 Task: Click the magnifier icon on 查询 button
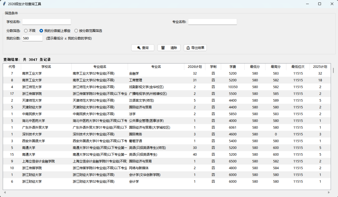(x=139, y=48)
